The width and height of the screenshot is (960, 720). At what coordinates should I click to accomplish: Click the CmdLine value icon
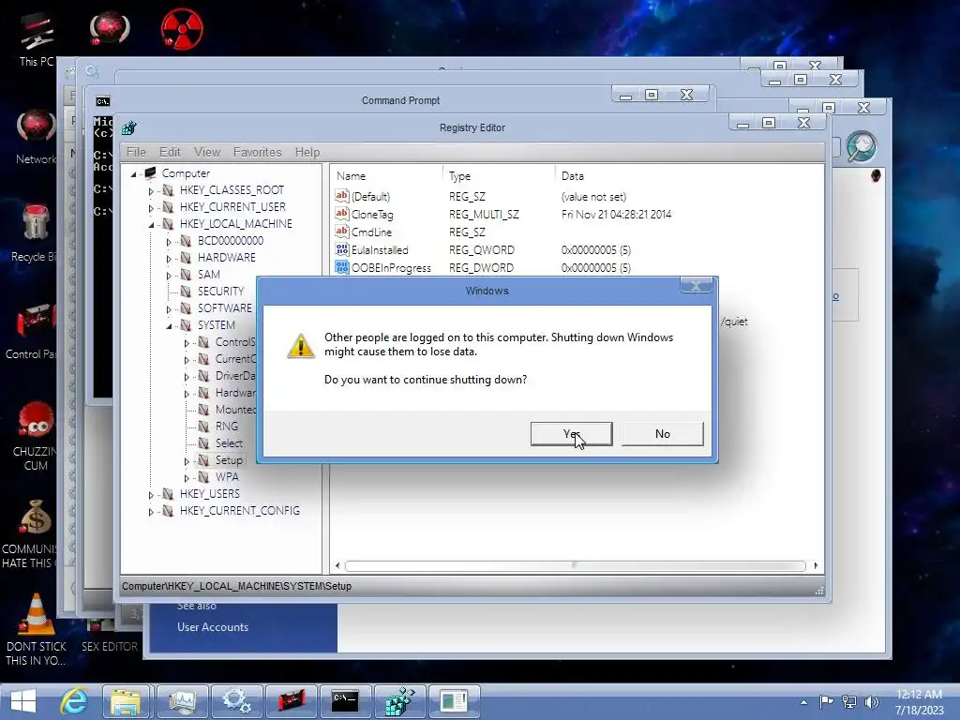(341, 232)
